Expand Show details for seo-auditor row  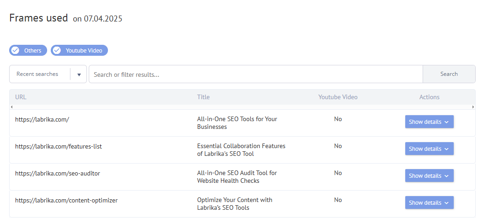click(429, 176)
